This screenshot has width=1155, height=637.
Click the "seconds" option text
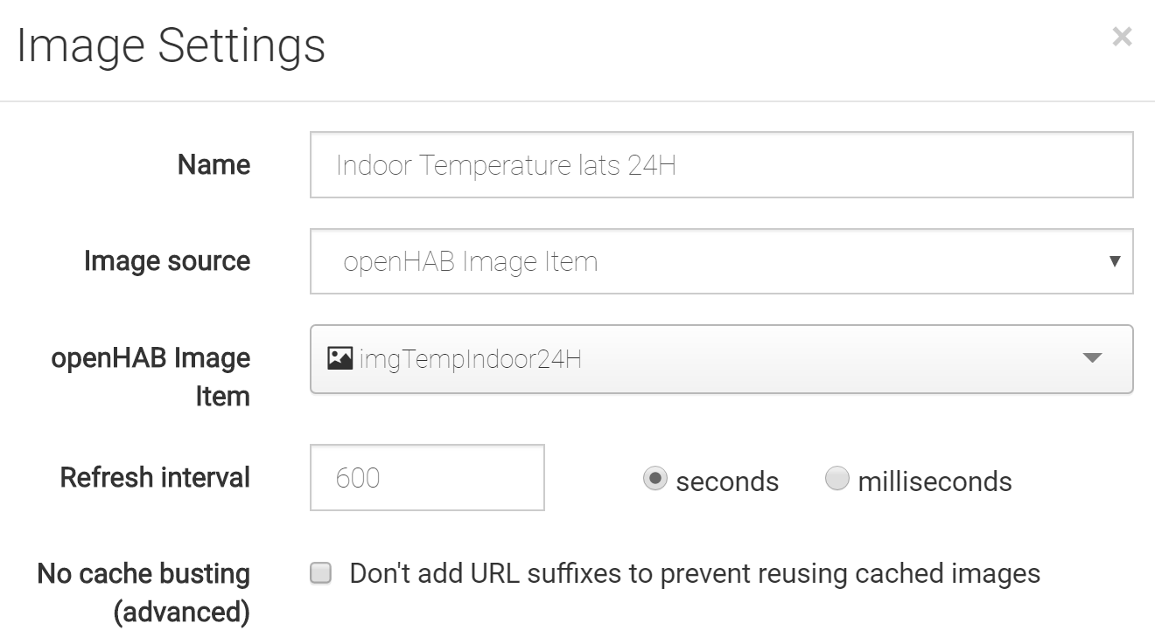tap(727, 481)
